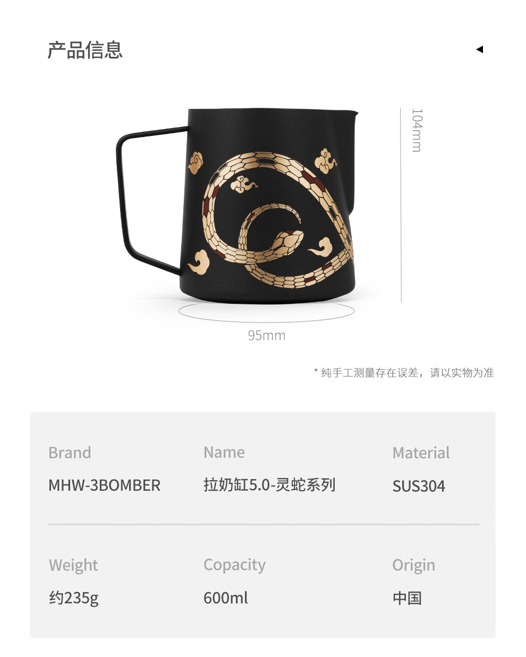Click the snake head on the pitcher
Image resolution: width=526 pixels, height=657 pixels.
coord(287,241)
